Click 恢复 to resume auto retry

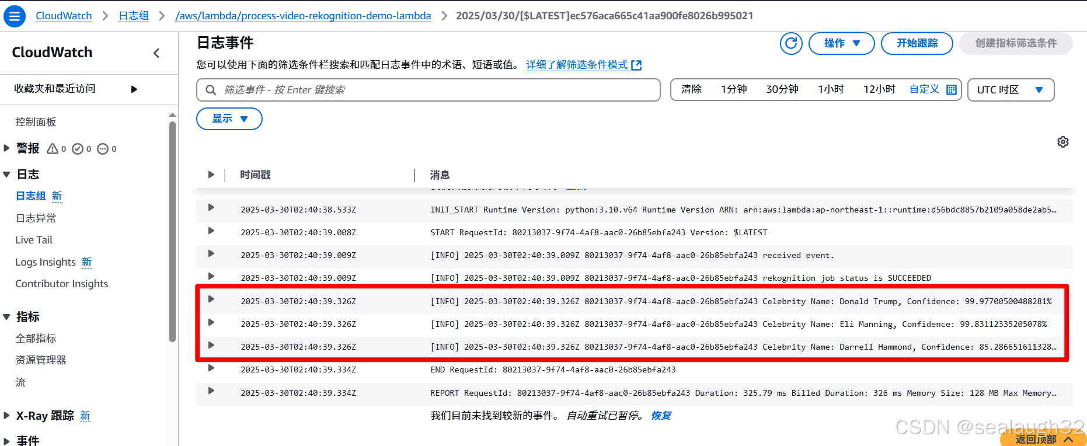[661, 416]
